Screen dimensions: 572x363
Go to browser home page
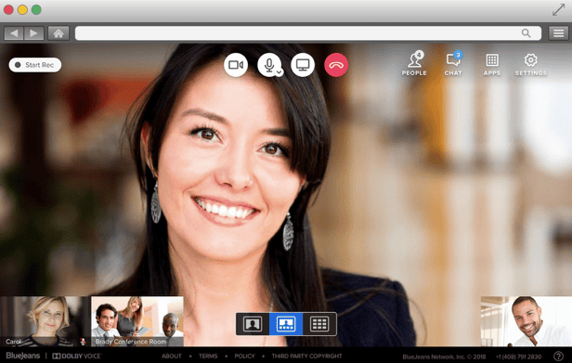tap(58, 33)
